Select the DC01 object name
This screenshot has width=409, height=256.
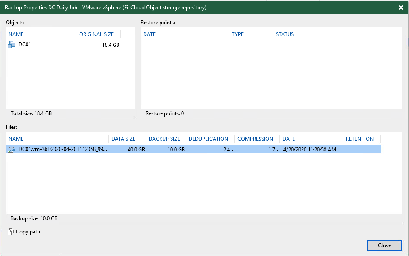(x=24, y=45)
